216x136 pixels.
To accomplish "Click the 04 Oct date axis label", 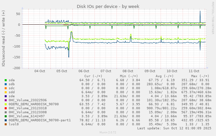I will tap(40, 71).
